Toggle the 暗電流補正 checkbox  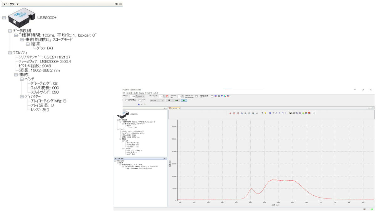click(x=212, y=96)
